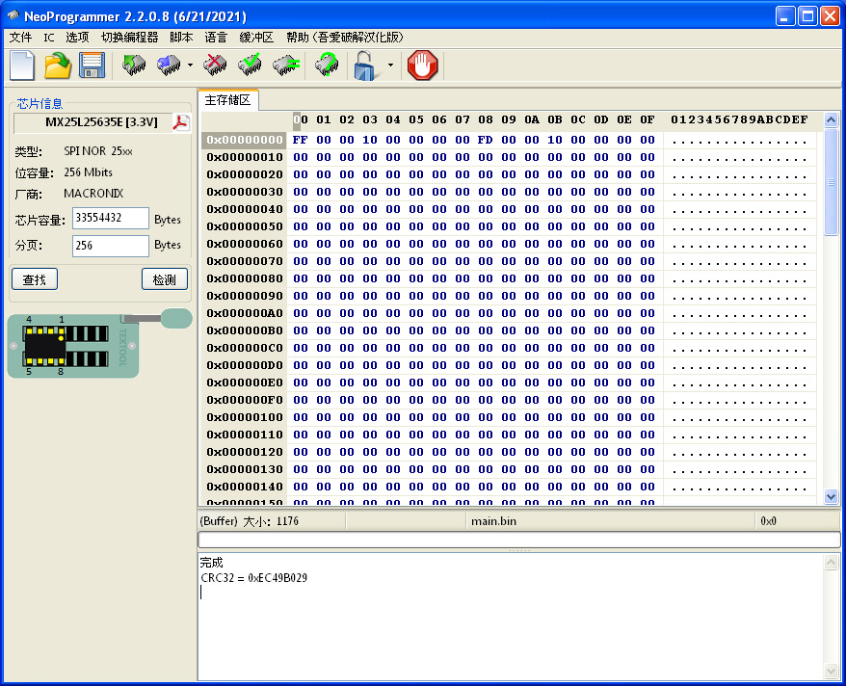Click the 查找 button
846x686 pixels.
[x=35, y=279]
